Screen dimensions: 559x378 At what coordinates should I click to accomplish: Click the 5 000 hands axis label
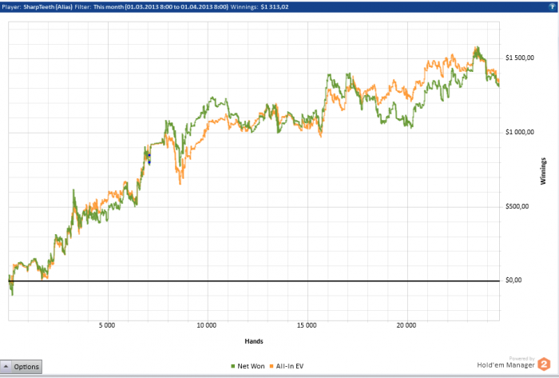coord(107,325)
